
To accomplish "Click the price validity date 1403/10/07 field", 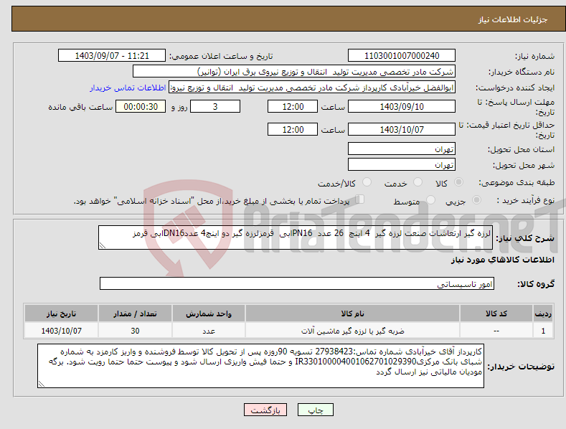I will (402, 129).
